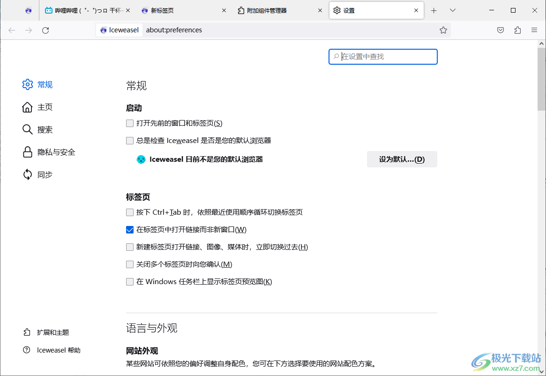Open the hamburger application menu
This screenshot has height=376, width=546.
point(534,30)
